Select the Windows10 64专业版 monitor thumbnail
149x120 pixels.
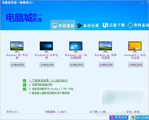pos(46,47)
